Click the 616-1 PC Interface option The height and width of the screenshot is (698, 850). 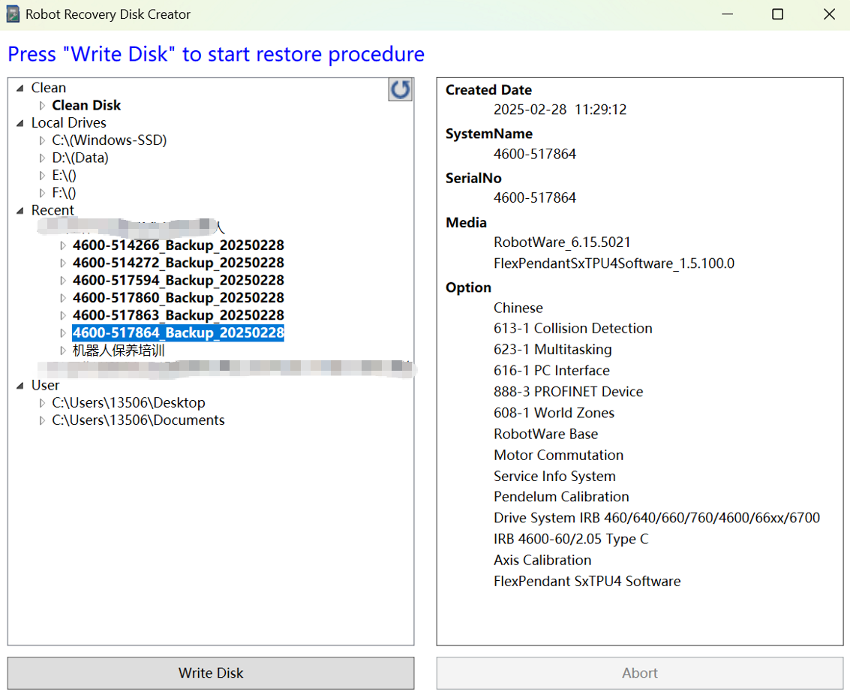coord(551,371)
